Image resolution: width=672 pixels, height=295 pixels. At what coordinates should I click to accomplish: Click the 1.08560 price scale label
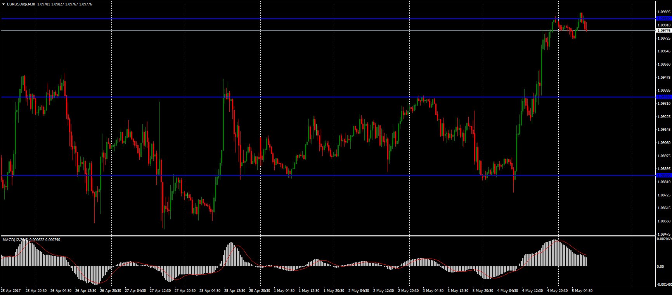pos(664,221)
